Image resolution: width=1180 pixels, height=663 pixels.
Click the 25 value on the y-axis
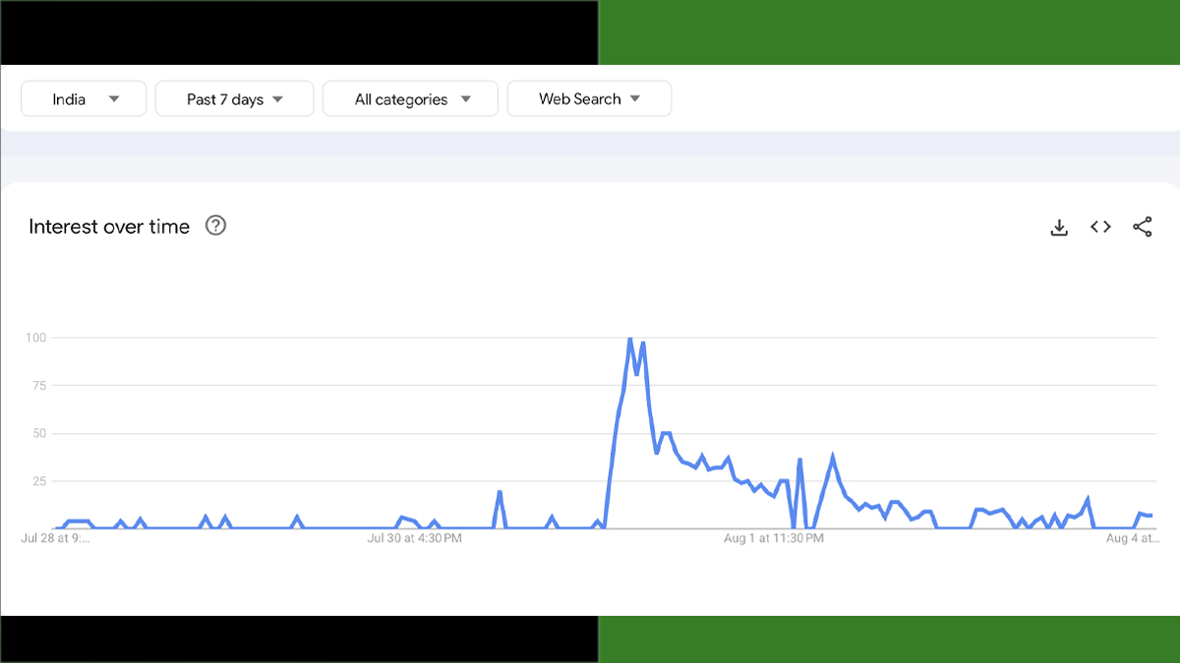pyautogui.click(x=39, y=481)
